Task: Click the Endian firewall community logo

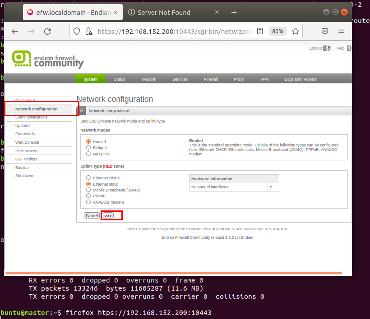Action: [x=48, y=59]
